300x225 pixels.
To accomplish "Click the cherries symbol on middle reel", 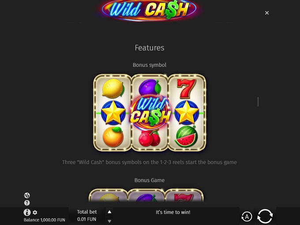I will 150,138.
